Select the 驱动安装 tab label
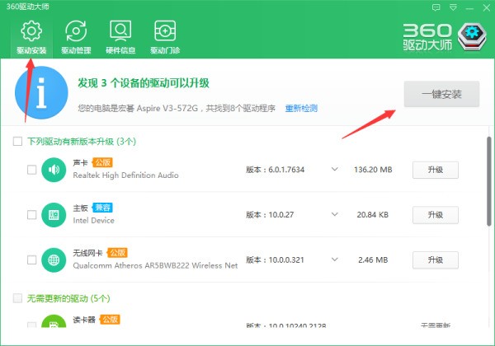 tap(31, 50)
